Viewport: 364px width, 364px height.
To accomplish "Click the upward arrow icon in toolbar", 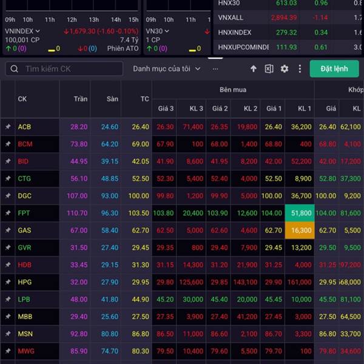I will (254, 69).
